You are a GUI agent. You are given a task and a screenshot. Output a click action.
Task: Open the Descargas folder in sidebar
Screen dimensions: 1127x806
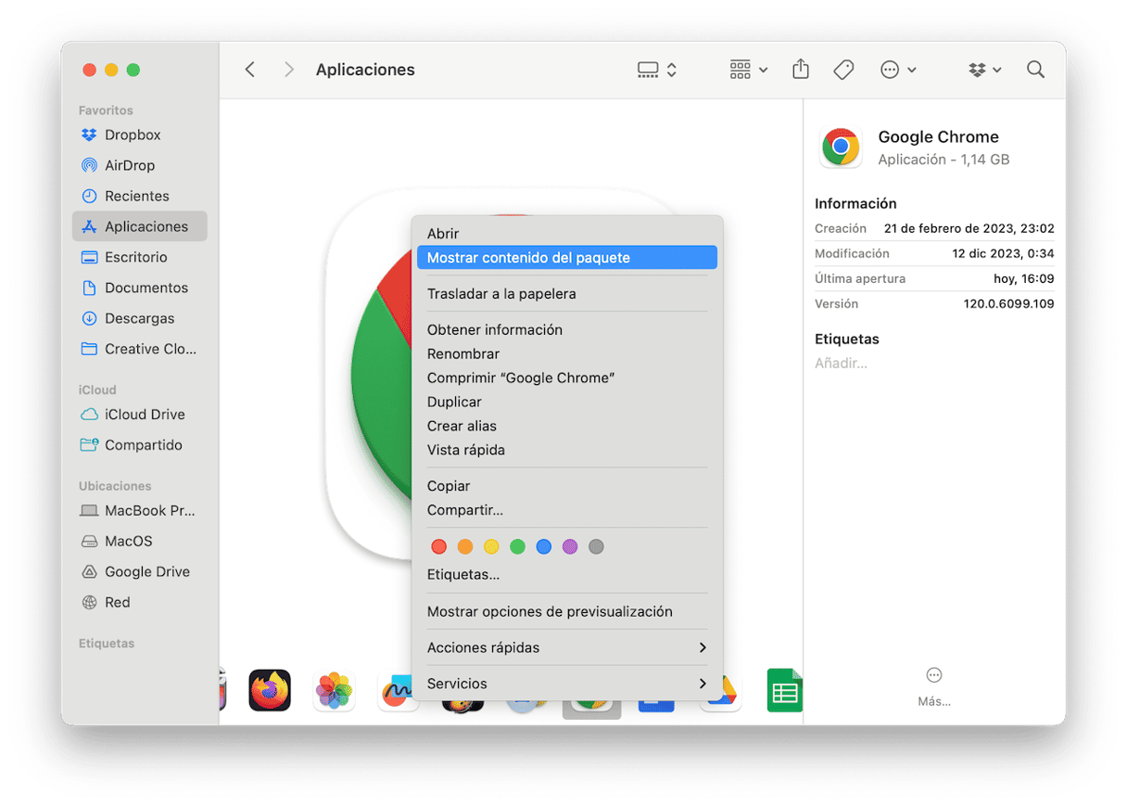tap(139, 318)
